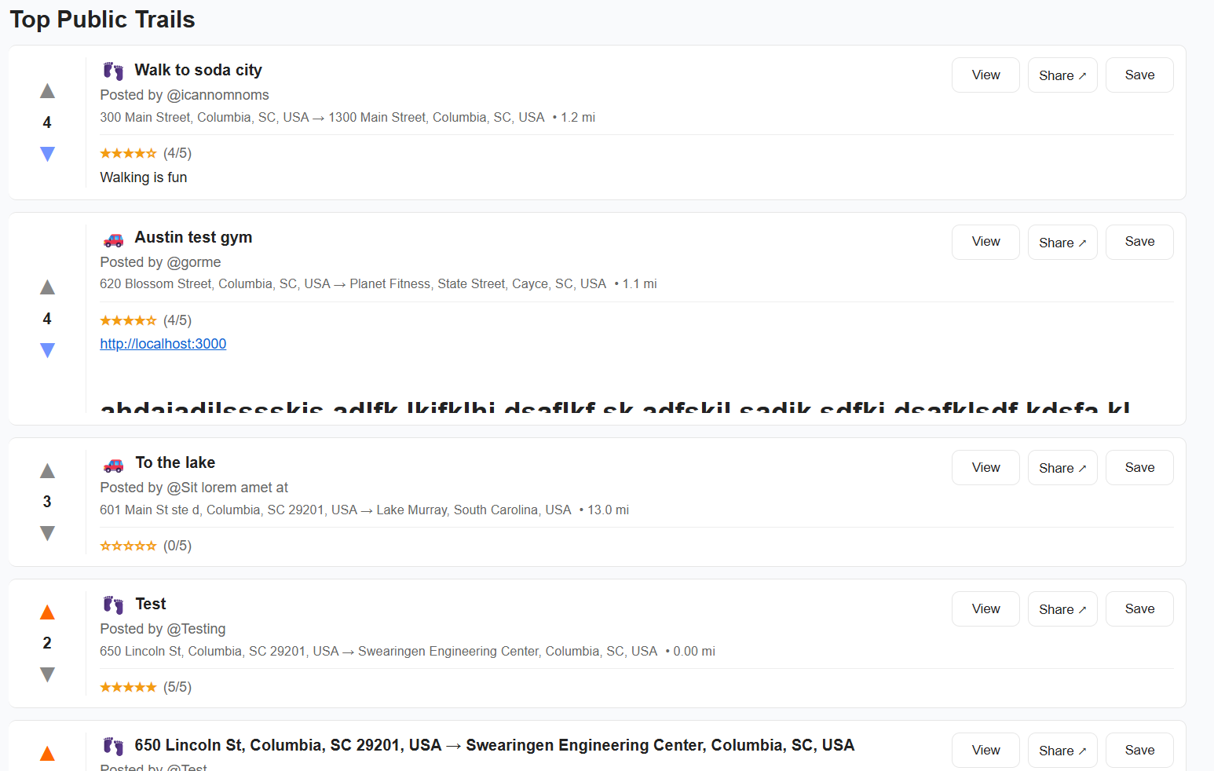The image size is (1214, 771).
Task: Share the Austin test gym trail
Action: [1062, 242]
